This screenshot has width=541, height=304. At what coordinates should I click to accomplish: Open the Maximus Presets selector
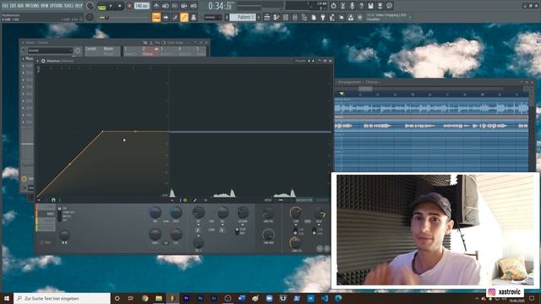(x=300, y=61)
